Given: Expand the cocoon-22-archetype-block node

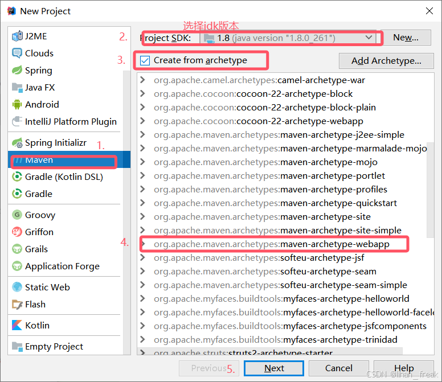Looking at the screenshot, I should click(142, 93).
